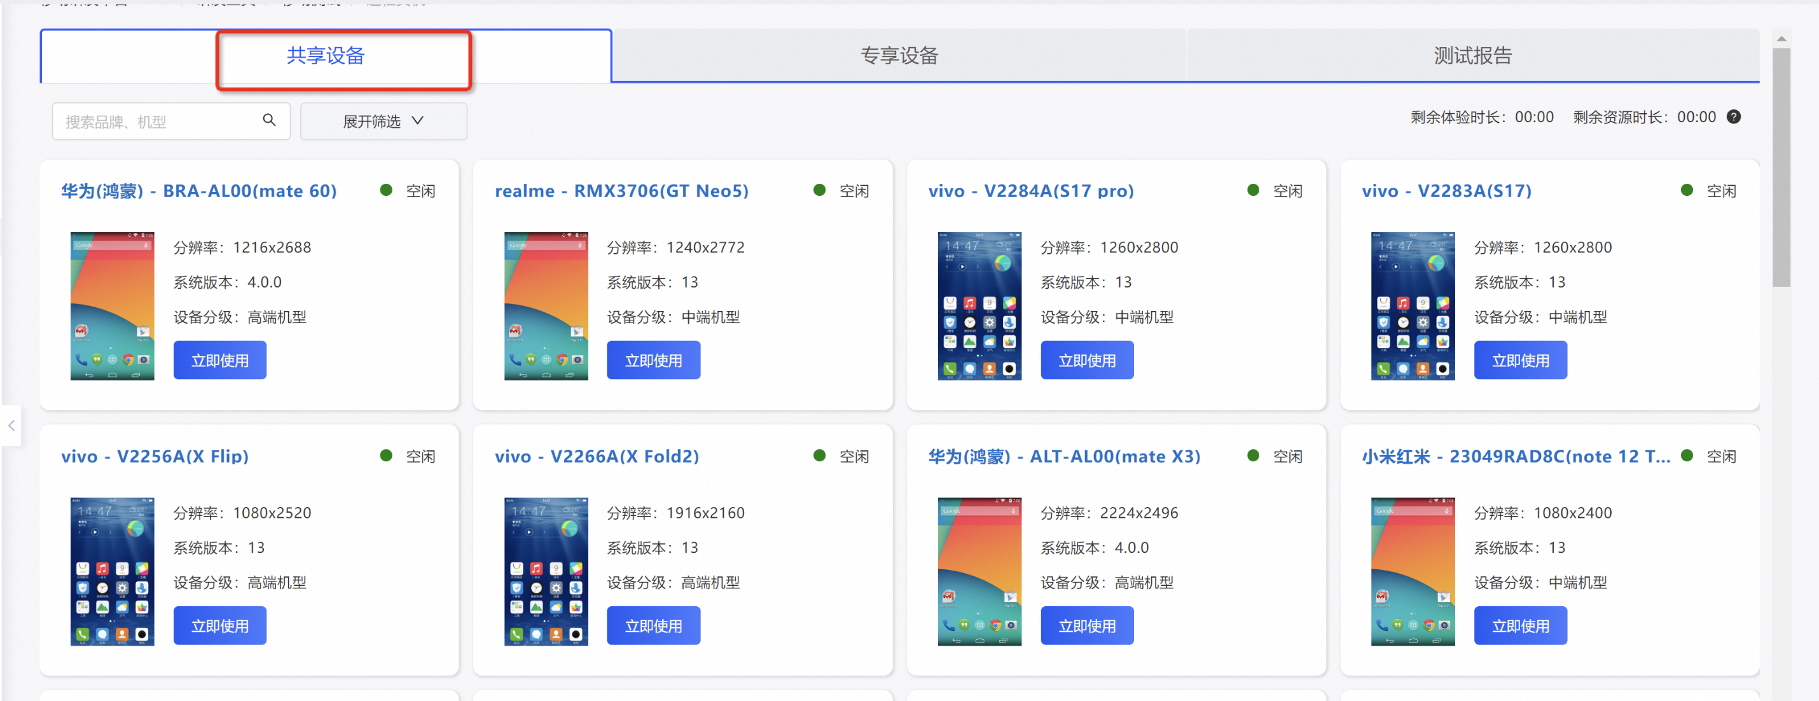Open the 小米红米 23049RAD8C device title
The image size is (1819, 701).
1516,456
